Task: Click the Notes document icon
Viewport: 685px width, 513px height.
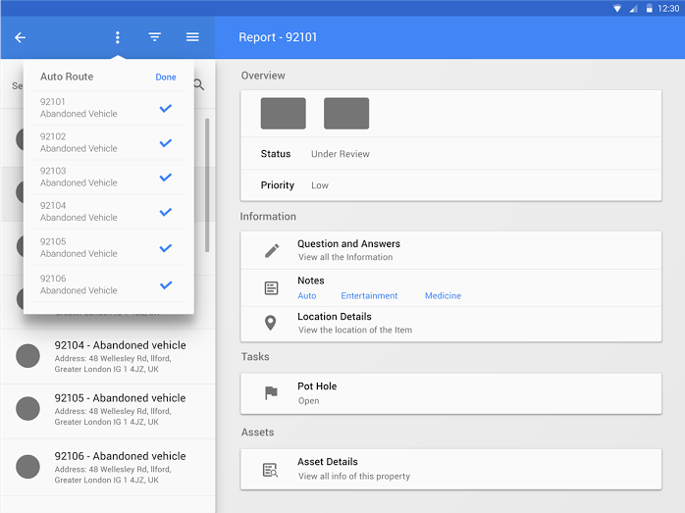Action: 271,288
